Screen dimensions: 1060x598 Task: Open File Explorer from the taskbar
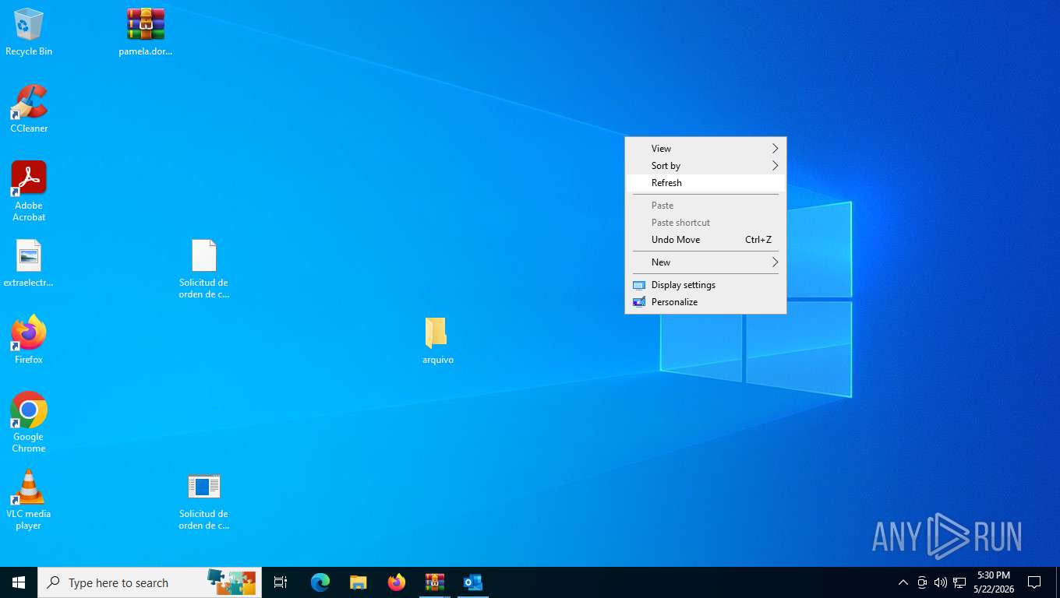point(359,582)
